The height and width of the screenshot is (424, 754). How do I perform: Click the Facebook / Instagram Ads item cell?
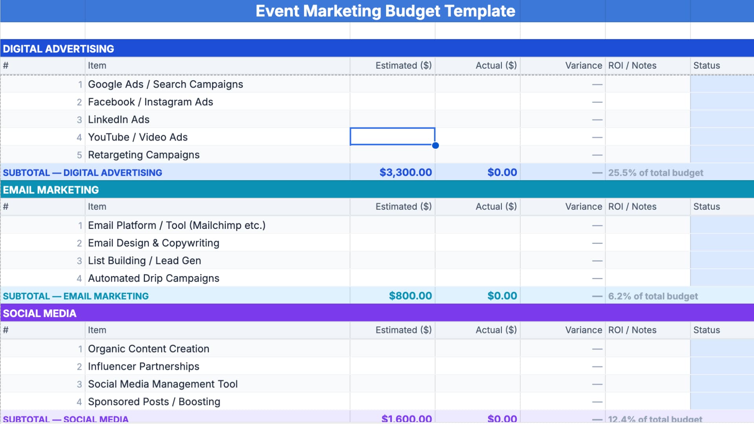click(150, 102)
